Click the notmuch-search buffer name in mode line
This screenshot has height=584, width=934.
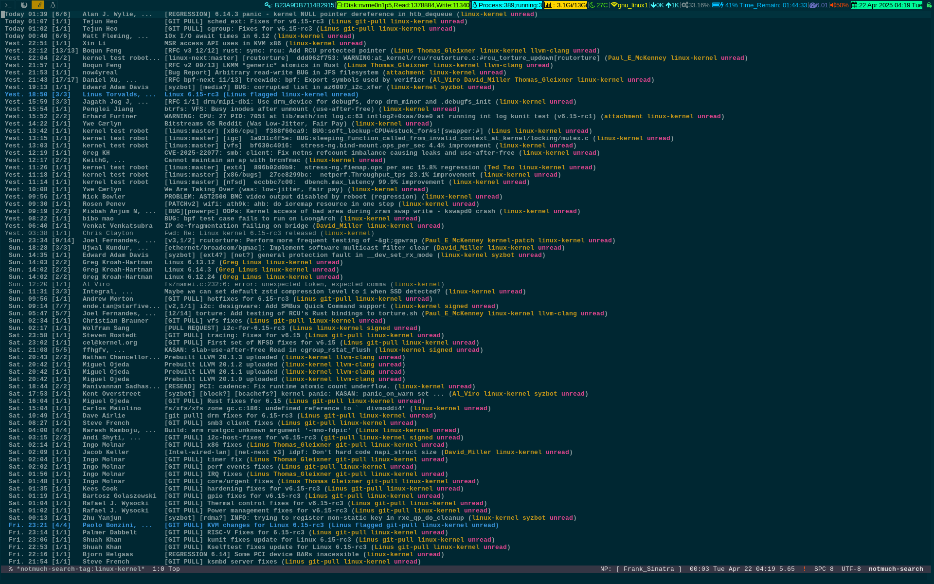click(80, 569)
